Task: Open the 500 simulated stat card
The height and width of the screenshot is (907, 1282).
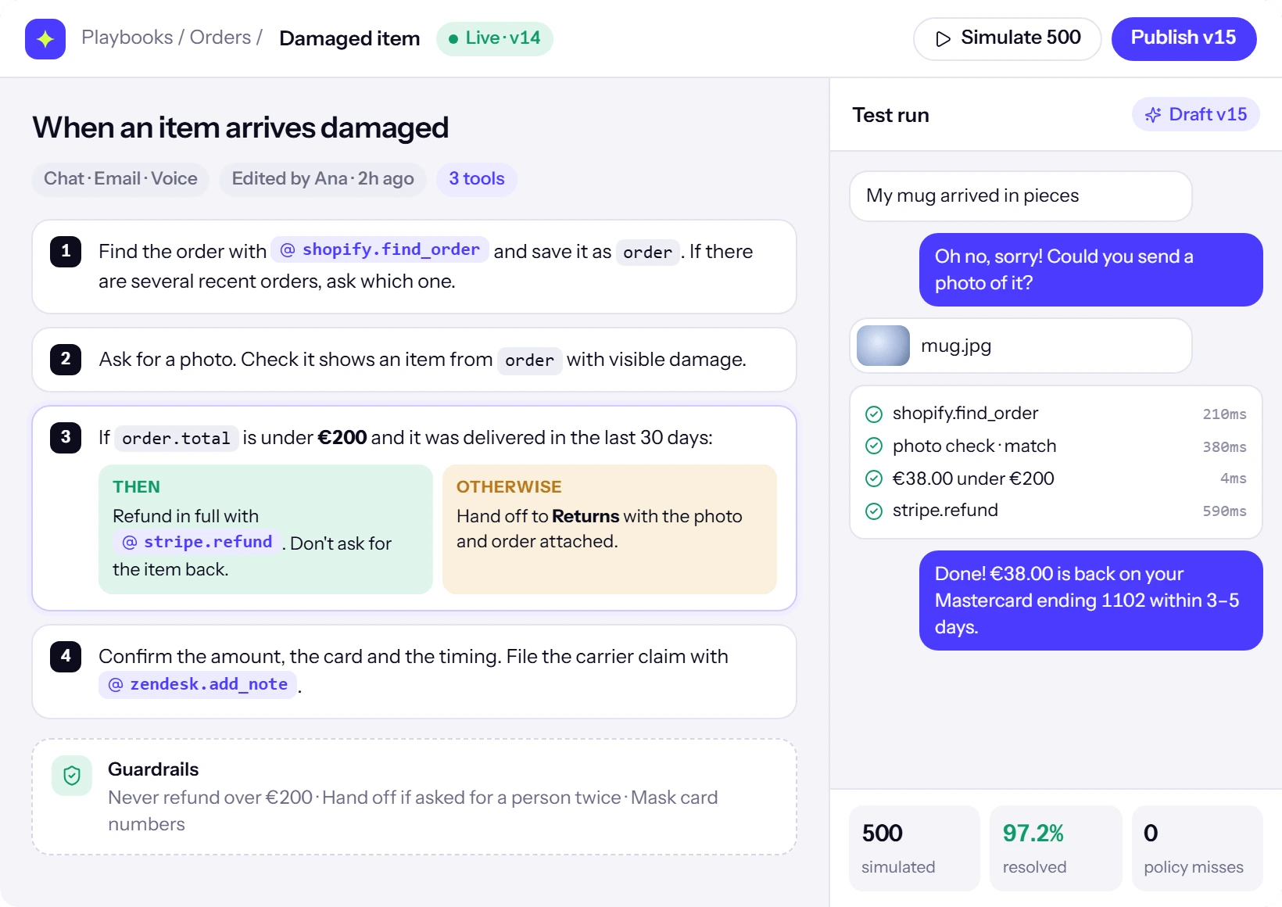Action: point(914,848)
